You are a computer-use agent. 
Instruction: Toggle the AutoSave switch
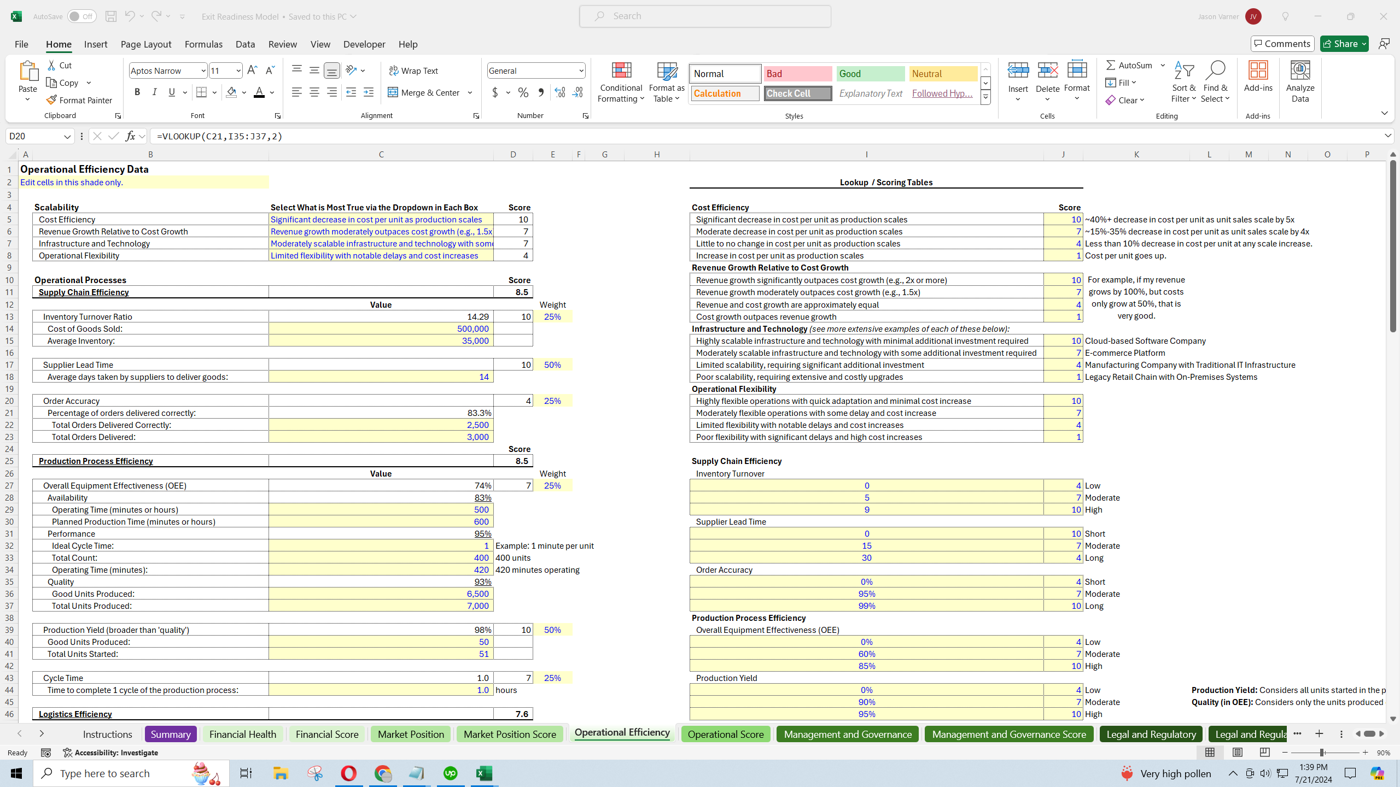tap(81, 16)
